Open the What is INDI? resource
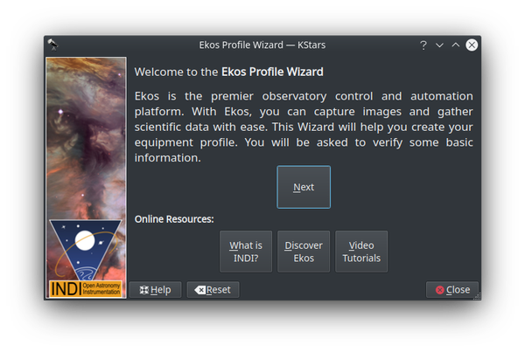Viewport: 525px width, 352px height. coord(246,252)
